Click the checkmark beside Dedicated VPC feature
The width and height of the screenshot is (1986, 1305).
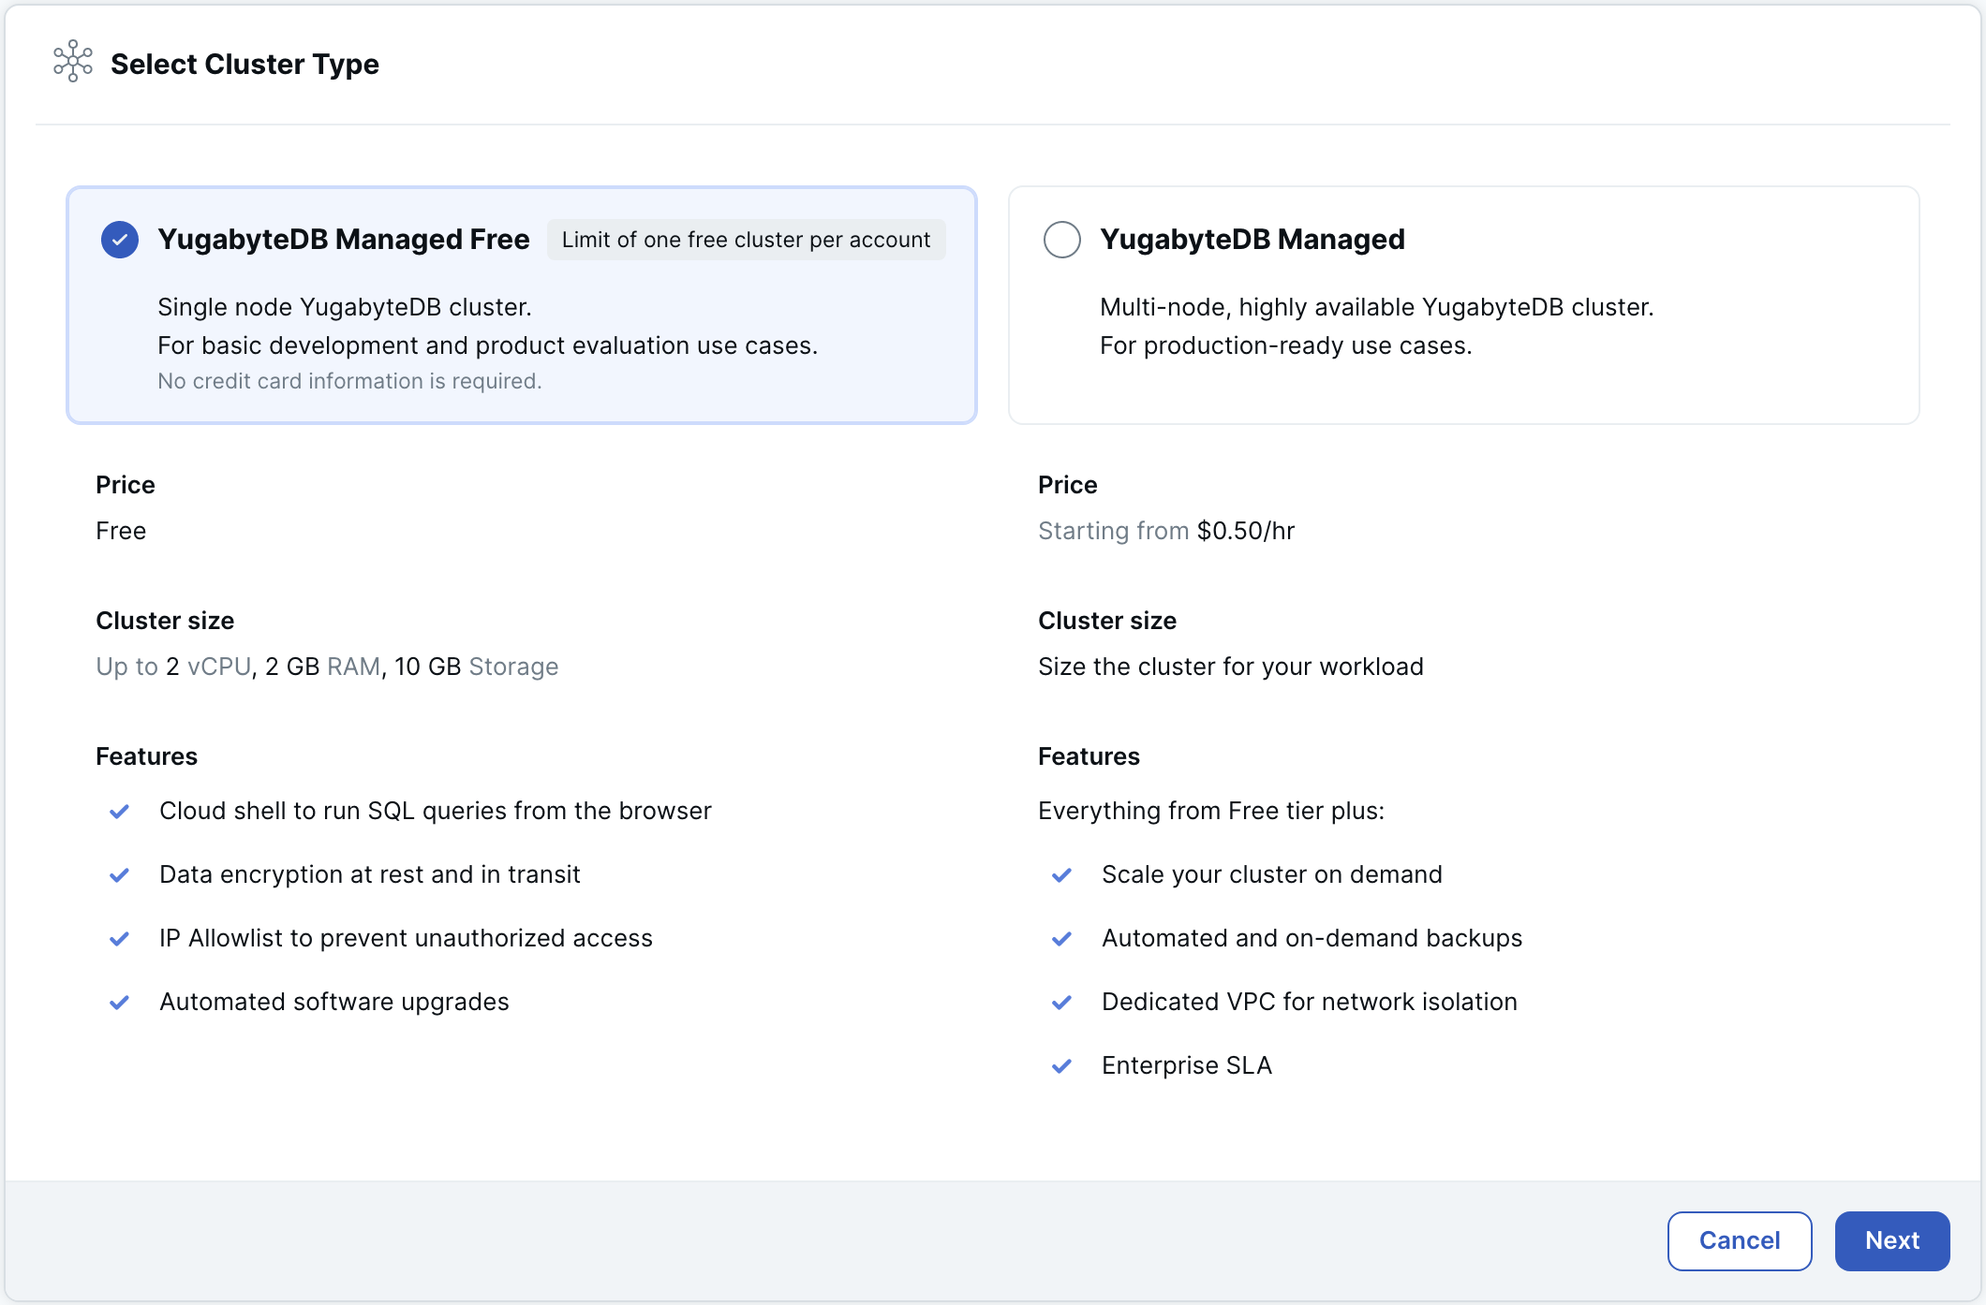[x=1062, y=1002]
